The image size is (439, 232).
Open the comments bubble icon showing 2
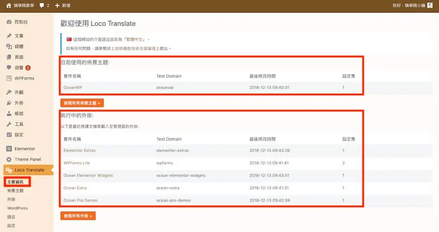42,5
